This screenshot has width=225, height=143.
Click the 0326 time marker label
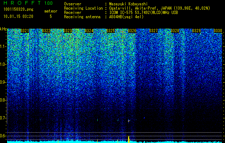(132, 31)
